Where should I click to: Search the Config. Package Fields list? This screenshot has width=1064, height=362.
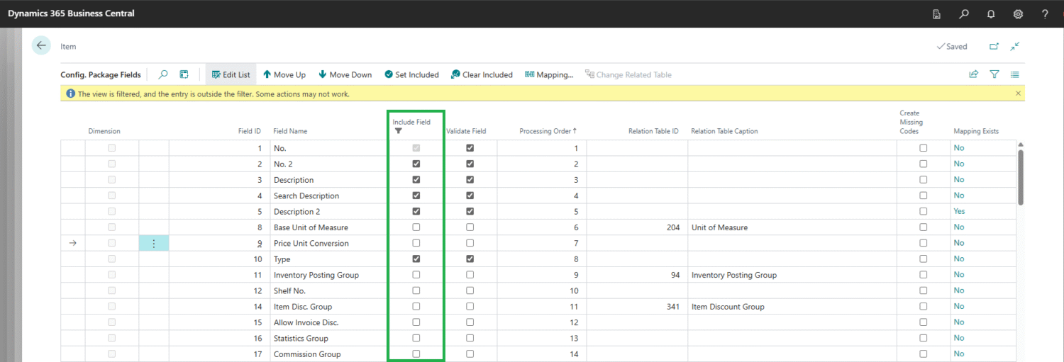point(163,74)
